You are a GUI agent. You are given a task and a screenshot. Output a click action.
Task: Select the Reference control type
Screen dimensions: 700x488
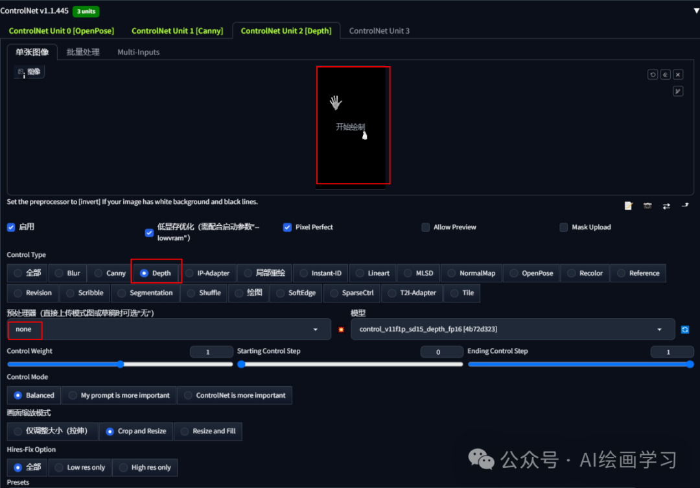638,273
